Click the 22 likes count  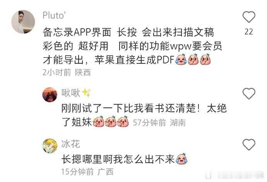248,32
